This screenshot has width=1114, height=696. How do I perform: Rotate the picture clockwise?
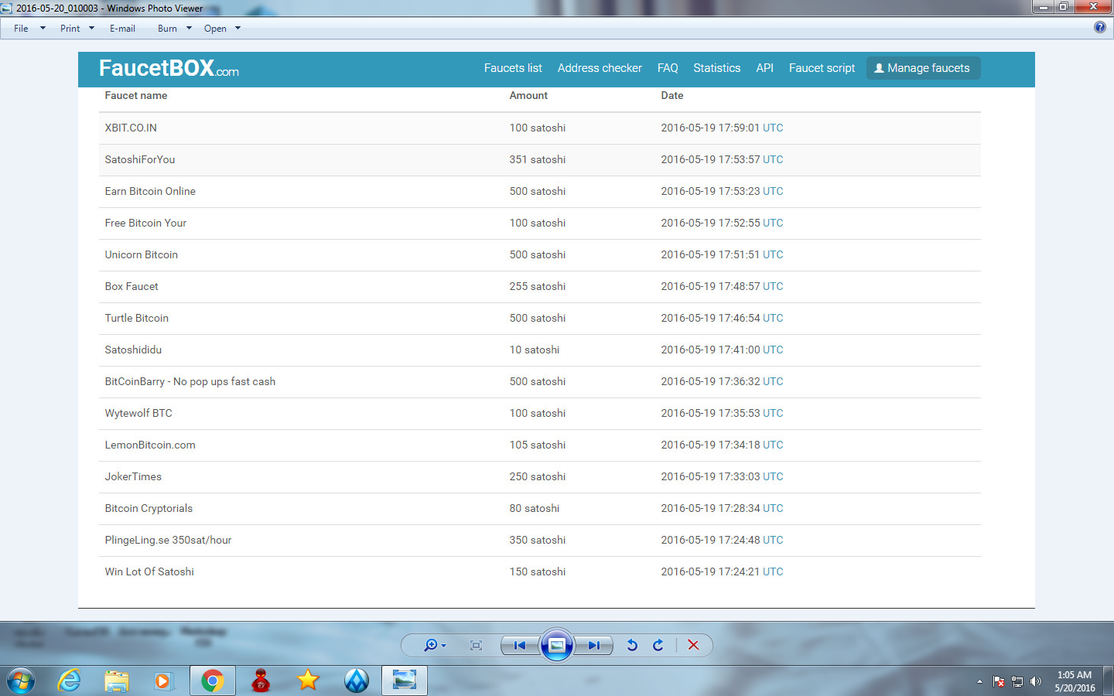point(658,645)
